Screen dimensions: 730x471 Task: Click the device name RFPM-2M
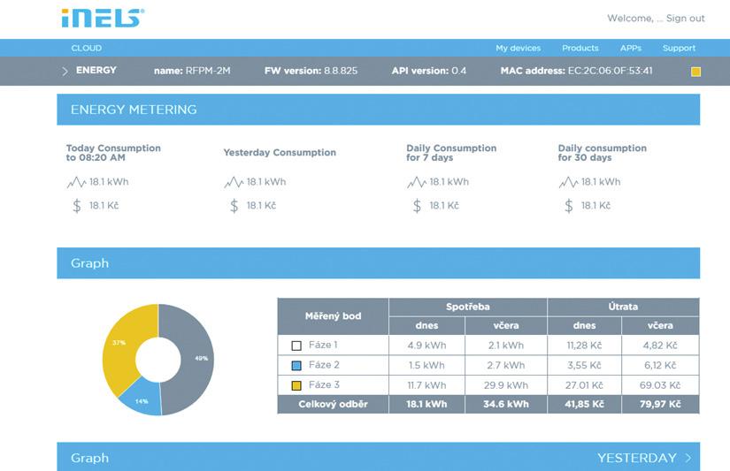(x=208, y=71)
